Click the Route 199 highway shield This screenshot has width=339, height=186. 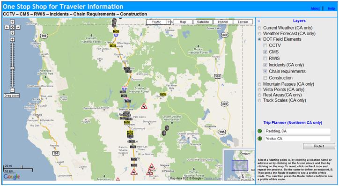point(44,36)
